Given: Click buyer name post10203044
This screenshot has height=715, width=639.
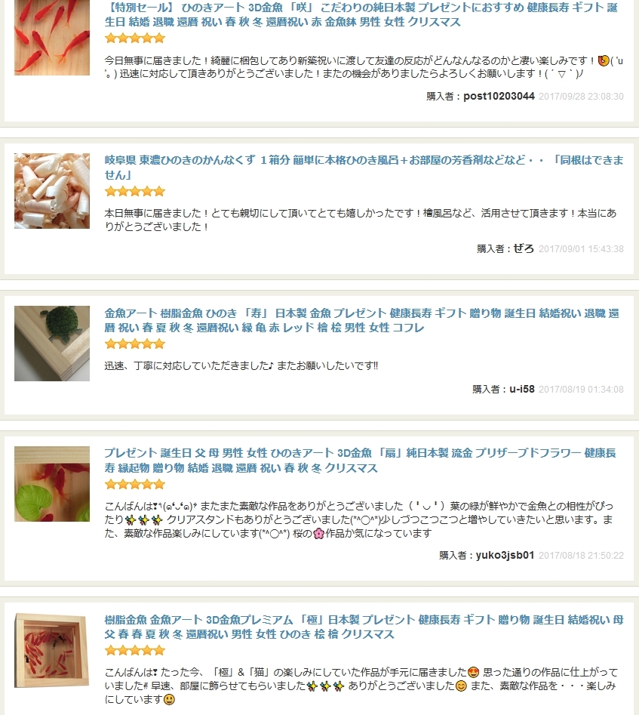Looking at the screenshot, I should [499, 96].
